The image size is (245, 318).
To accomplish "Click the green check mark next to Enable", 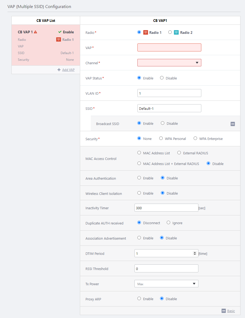I will 60,32.
